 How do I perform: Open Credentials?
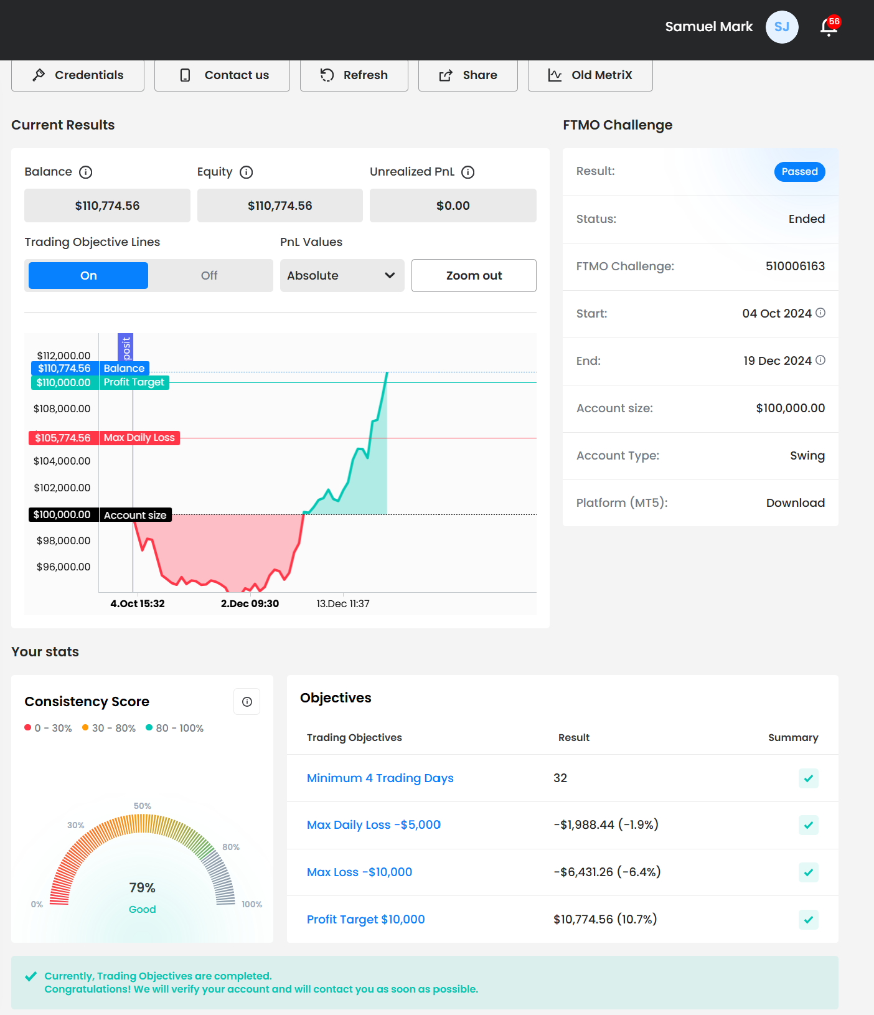(78, 75)
